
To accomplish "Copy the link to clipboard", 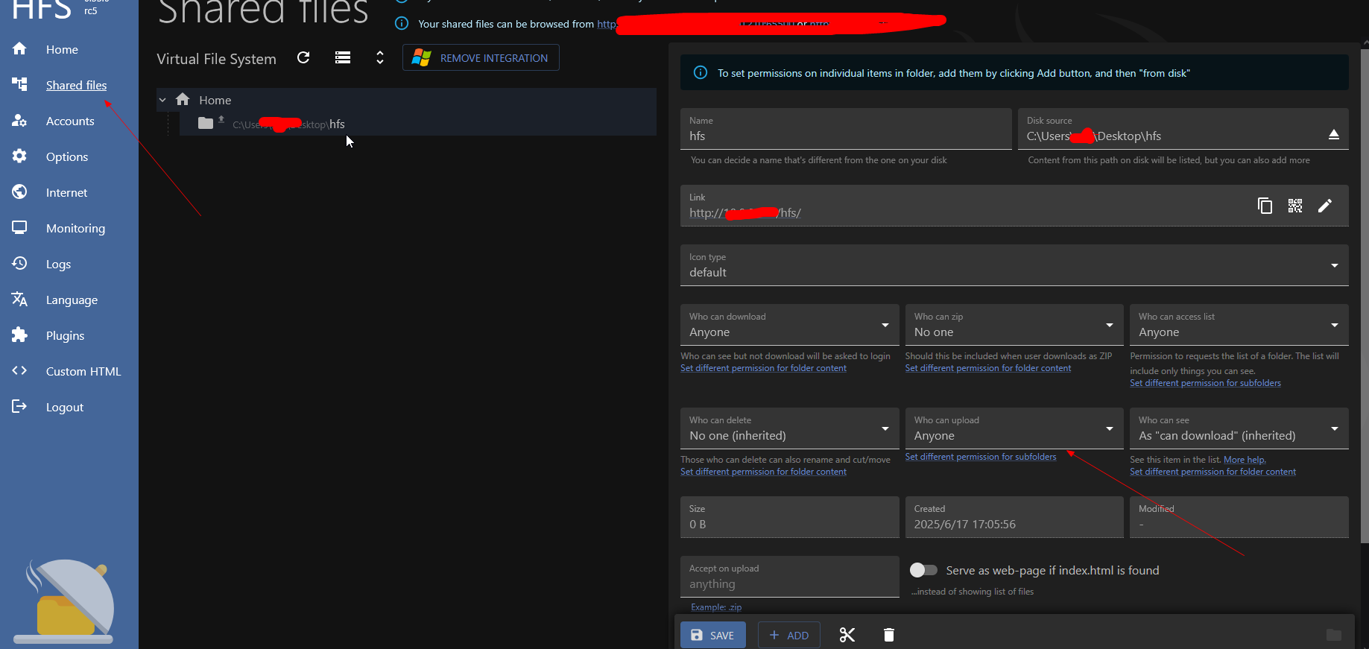I will [x=1265, y=206].
